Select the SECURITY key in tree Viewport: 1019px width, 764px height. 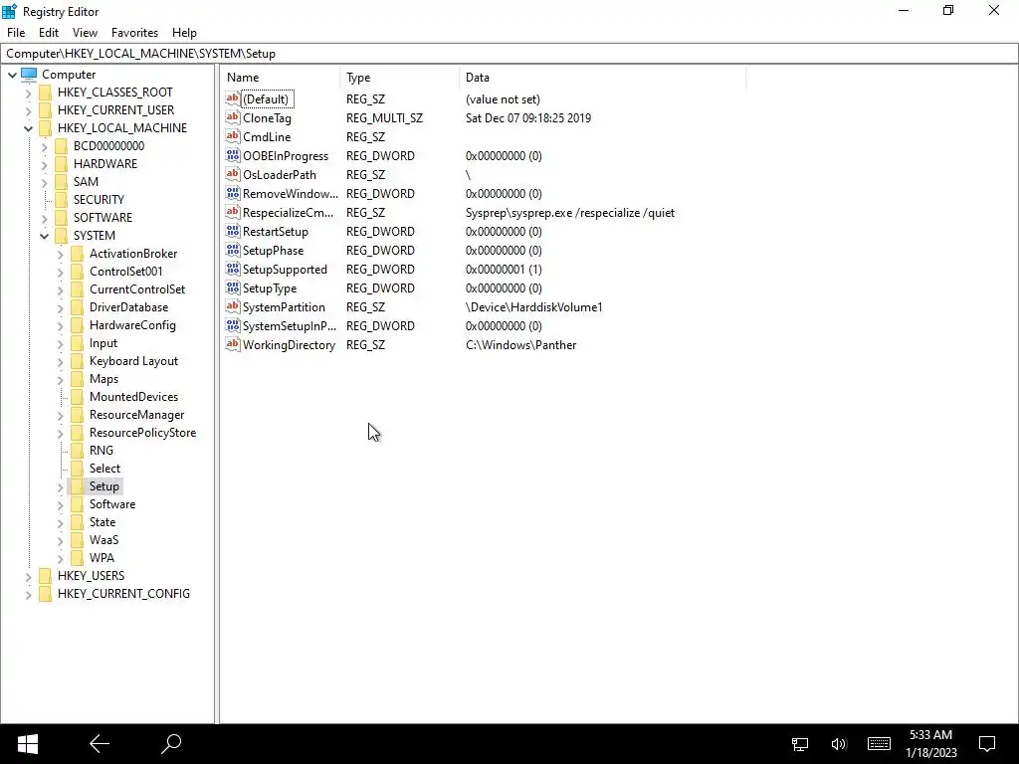pos(99,199)
